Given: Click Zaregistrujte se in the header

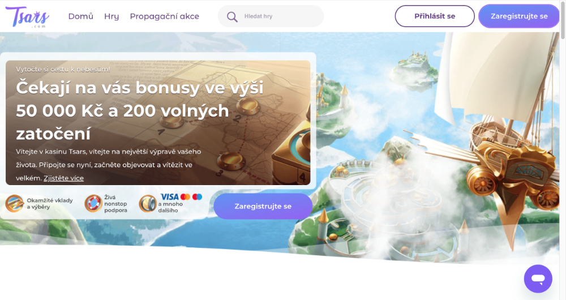Looking at the screenshot, I should pyautogui.click(x=519, y=16).
